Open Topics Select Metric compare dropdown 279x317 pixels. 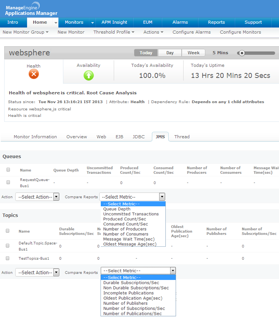pos(138,271)
